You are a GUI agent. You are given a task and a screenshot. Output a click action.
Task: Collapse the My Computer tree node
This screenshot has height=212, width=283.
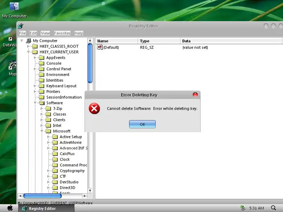(22, 41)
